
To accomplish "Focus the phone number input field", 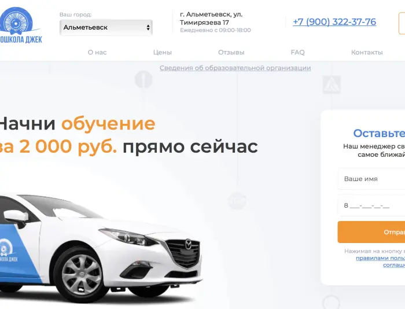I will pyautogui.click(x=371, y=205).
